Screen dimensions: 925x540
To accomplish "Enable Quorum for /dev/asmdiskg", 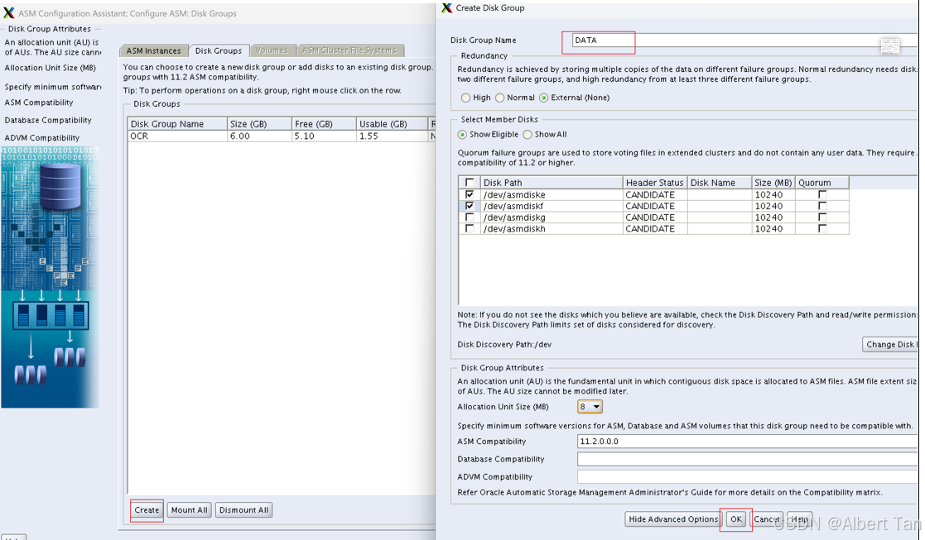I will tap(822, 217).
